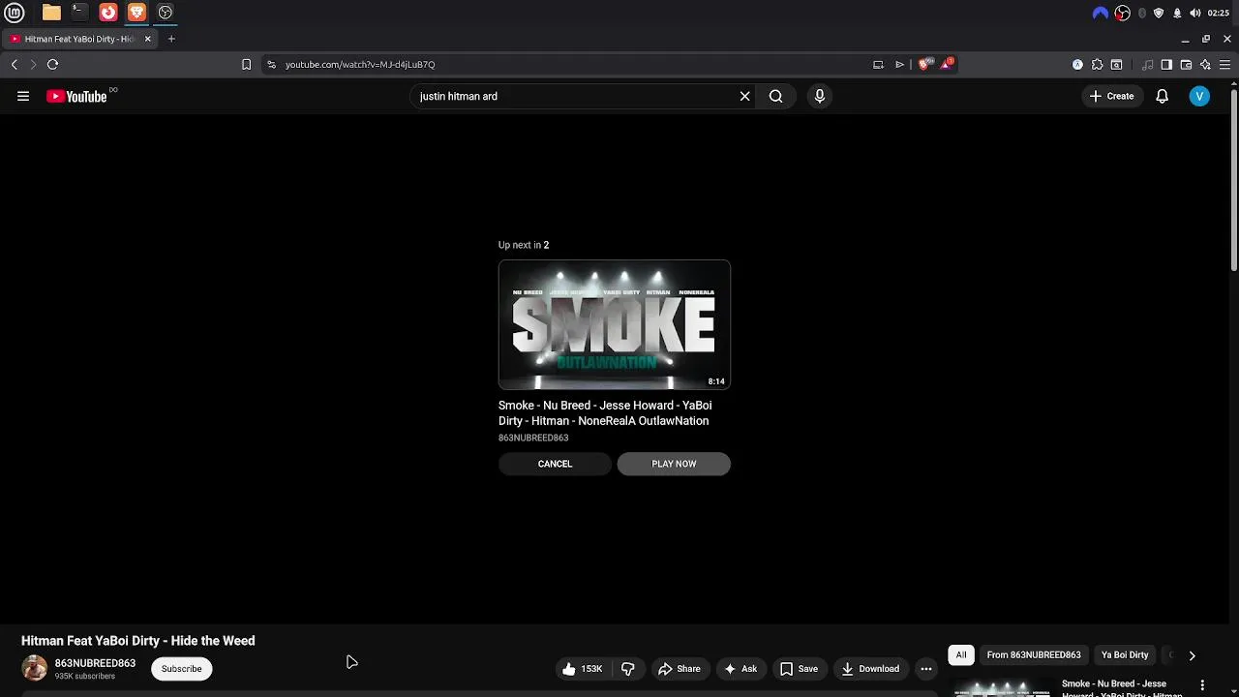Screen dimensions: 1239x697
Task: Open the 863NUBREED863 channel avatar
Action: (34, 668)
